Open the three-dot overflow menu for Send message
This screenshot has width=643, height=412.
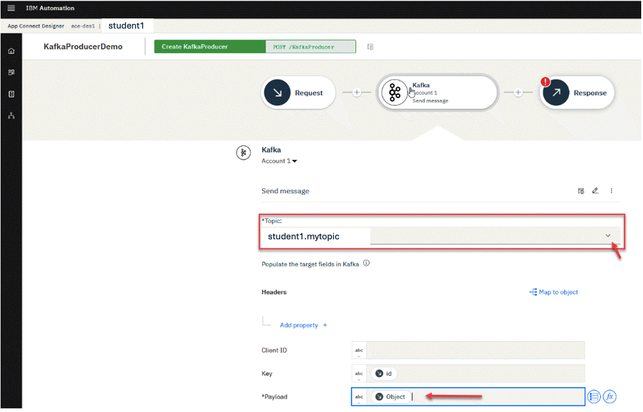611,191
